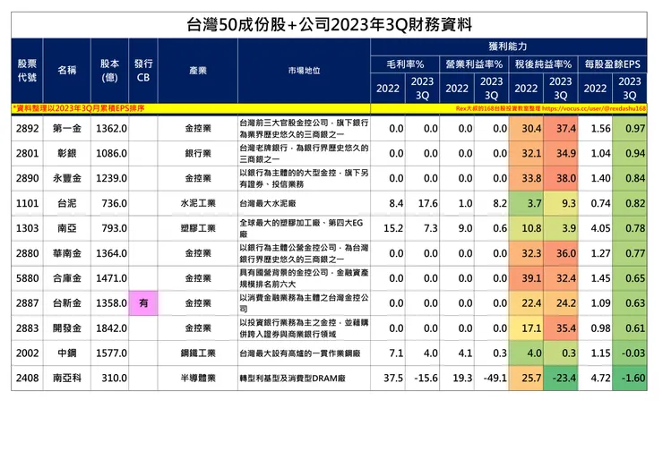The image size is (663, 468).
Task: Select stock code 2002 cell
Action: (x=27, y=353)
